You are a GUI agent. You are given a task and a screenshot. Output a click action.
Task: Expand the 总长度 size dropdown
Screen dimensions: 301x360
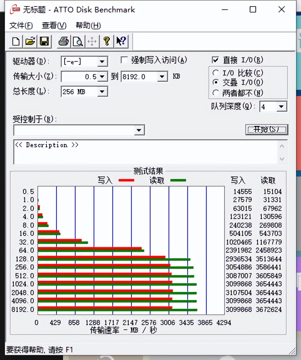pos(102,91)
